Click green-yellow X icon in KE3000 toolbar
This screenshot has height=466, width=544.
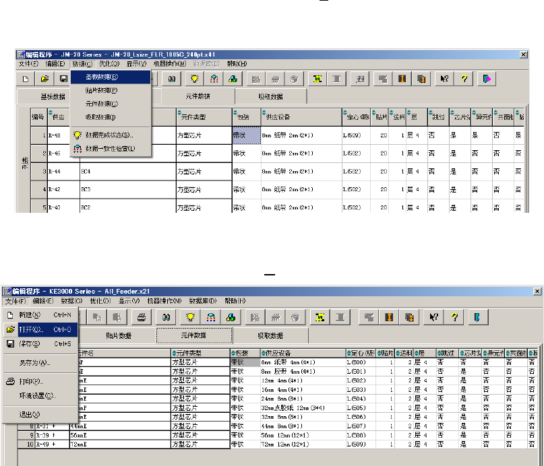320,317
